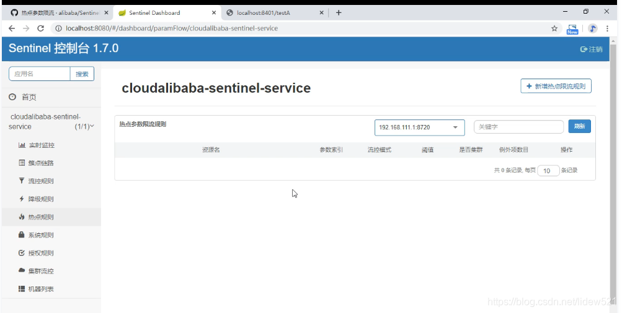The width and height of the screenshot is (622, 313).
Task: Click the cloud icon beside 集群流控
Action: pos(22,270)
